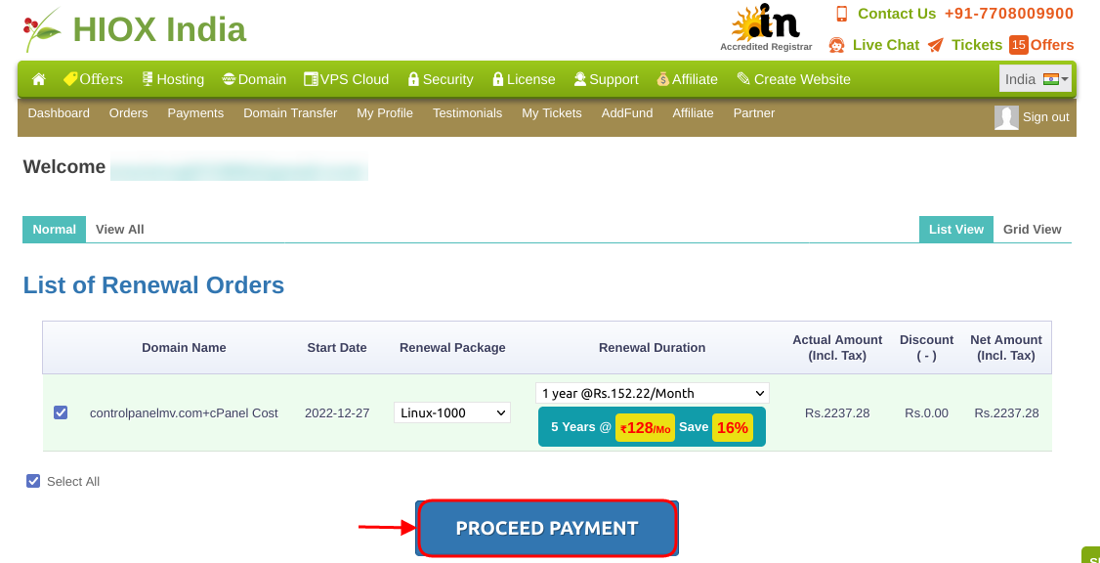Switch to Grid View

(1032, 230)
